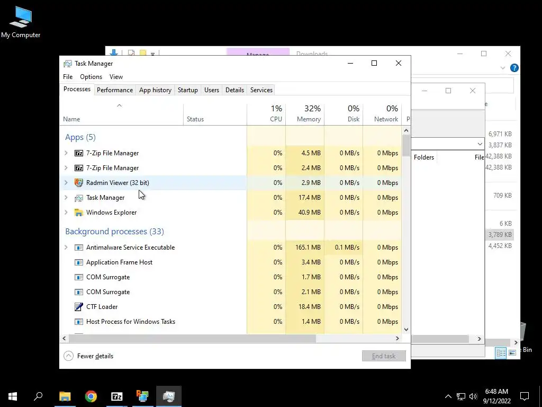The width and height of the screenshot is (542, 407).
Task: Select the Background processes (33) group header
Action: [114, 231]
